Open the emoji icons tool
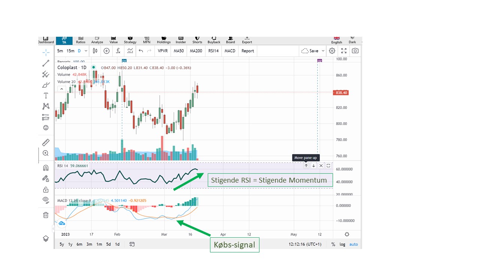The height and width of the screenshot is (270, 480). pyautogui.click(x=46, y=127)
